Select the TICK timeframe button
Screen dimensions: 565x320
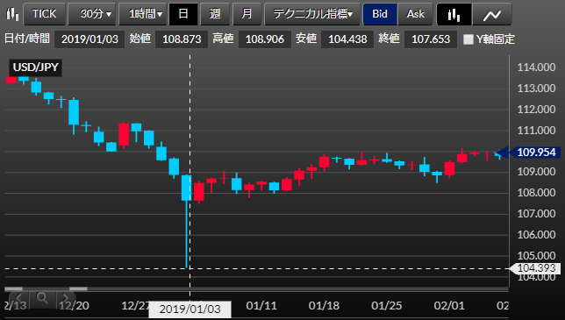click(45, 14)
